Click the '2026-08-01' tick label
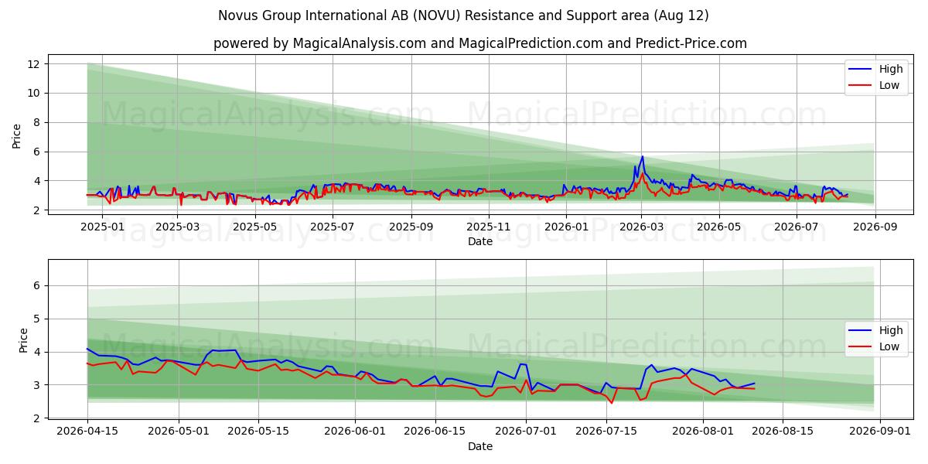The width and height of the screenshot is (928, 464). (x=703, y=432)
